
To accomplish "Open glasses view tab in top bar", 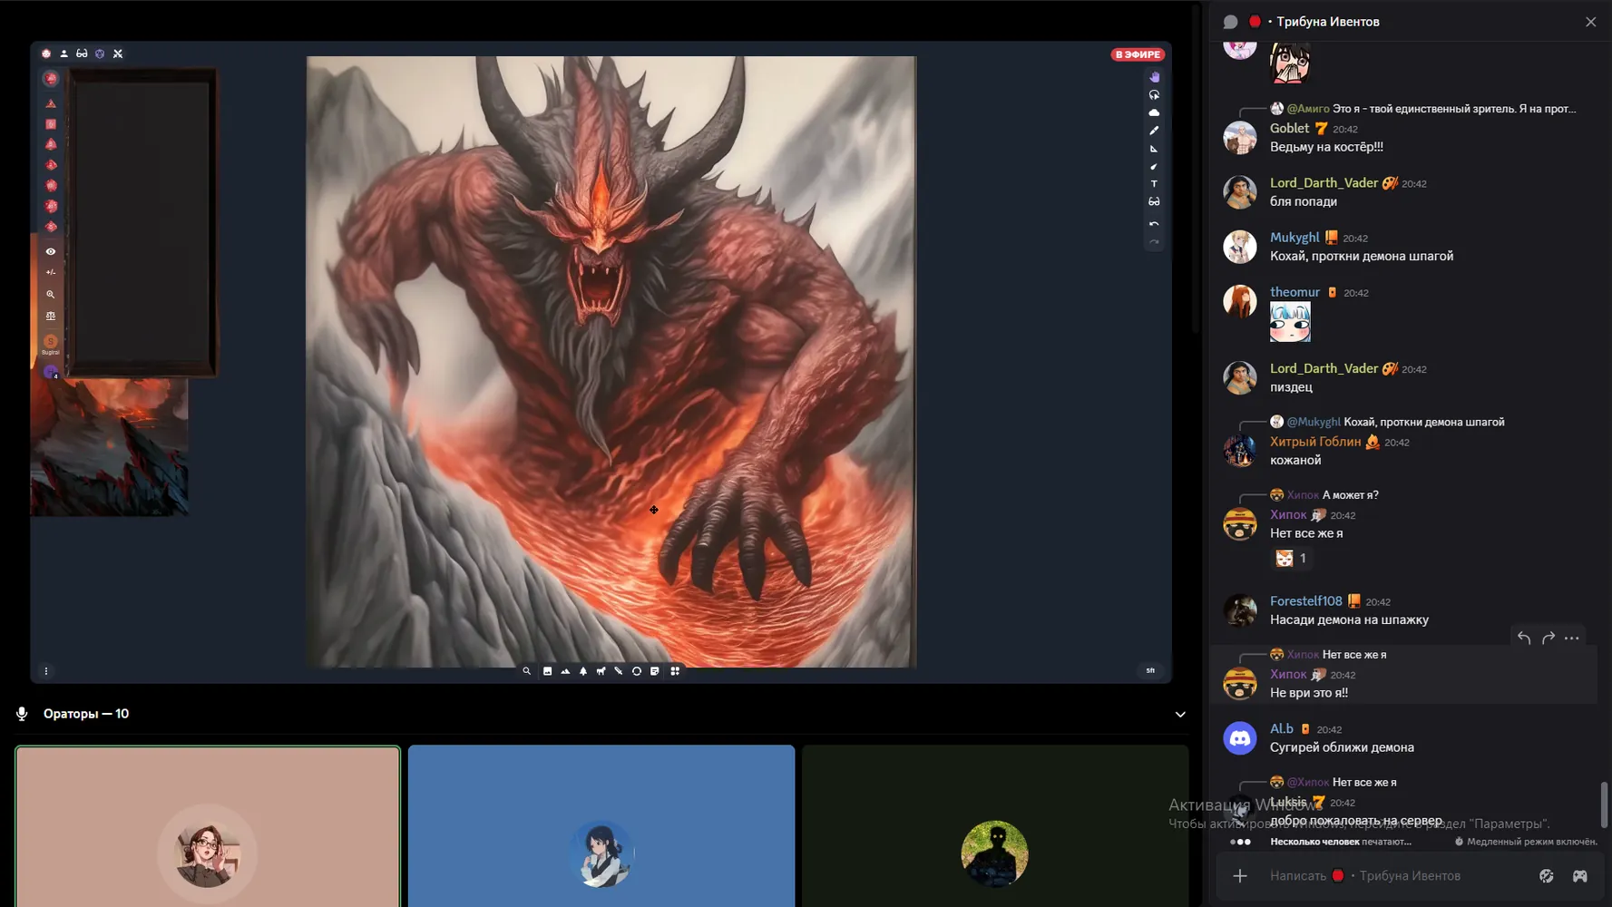I will click(82, 54).
